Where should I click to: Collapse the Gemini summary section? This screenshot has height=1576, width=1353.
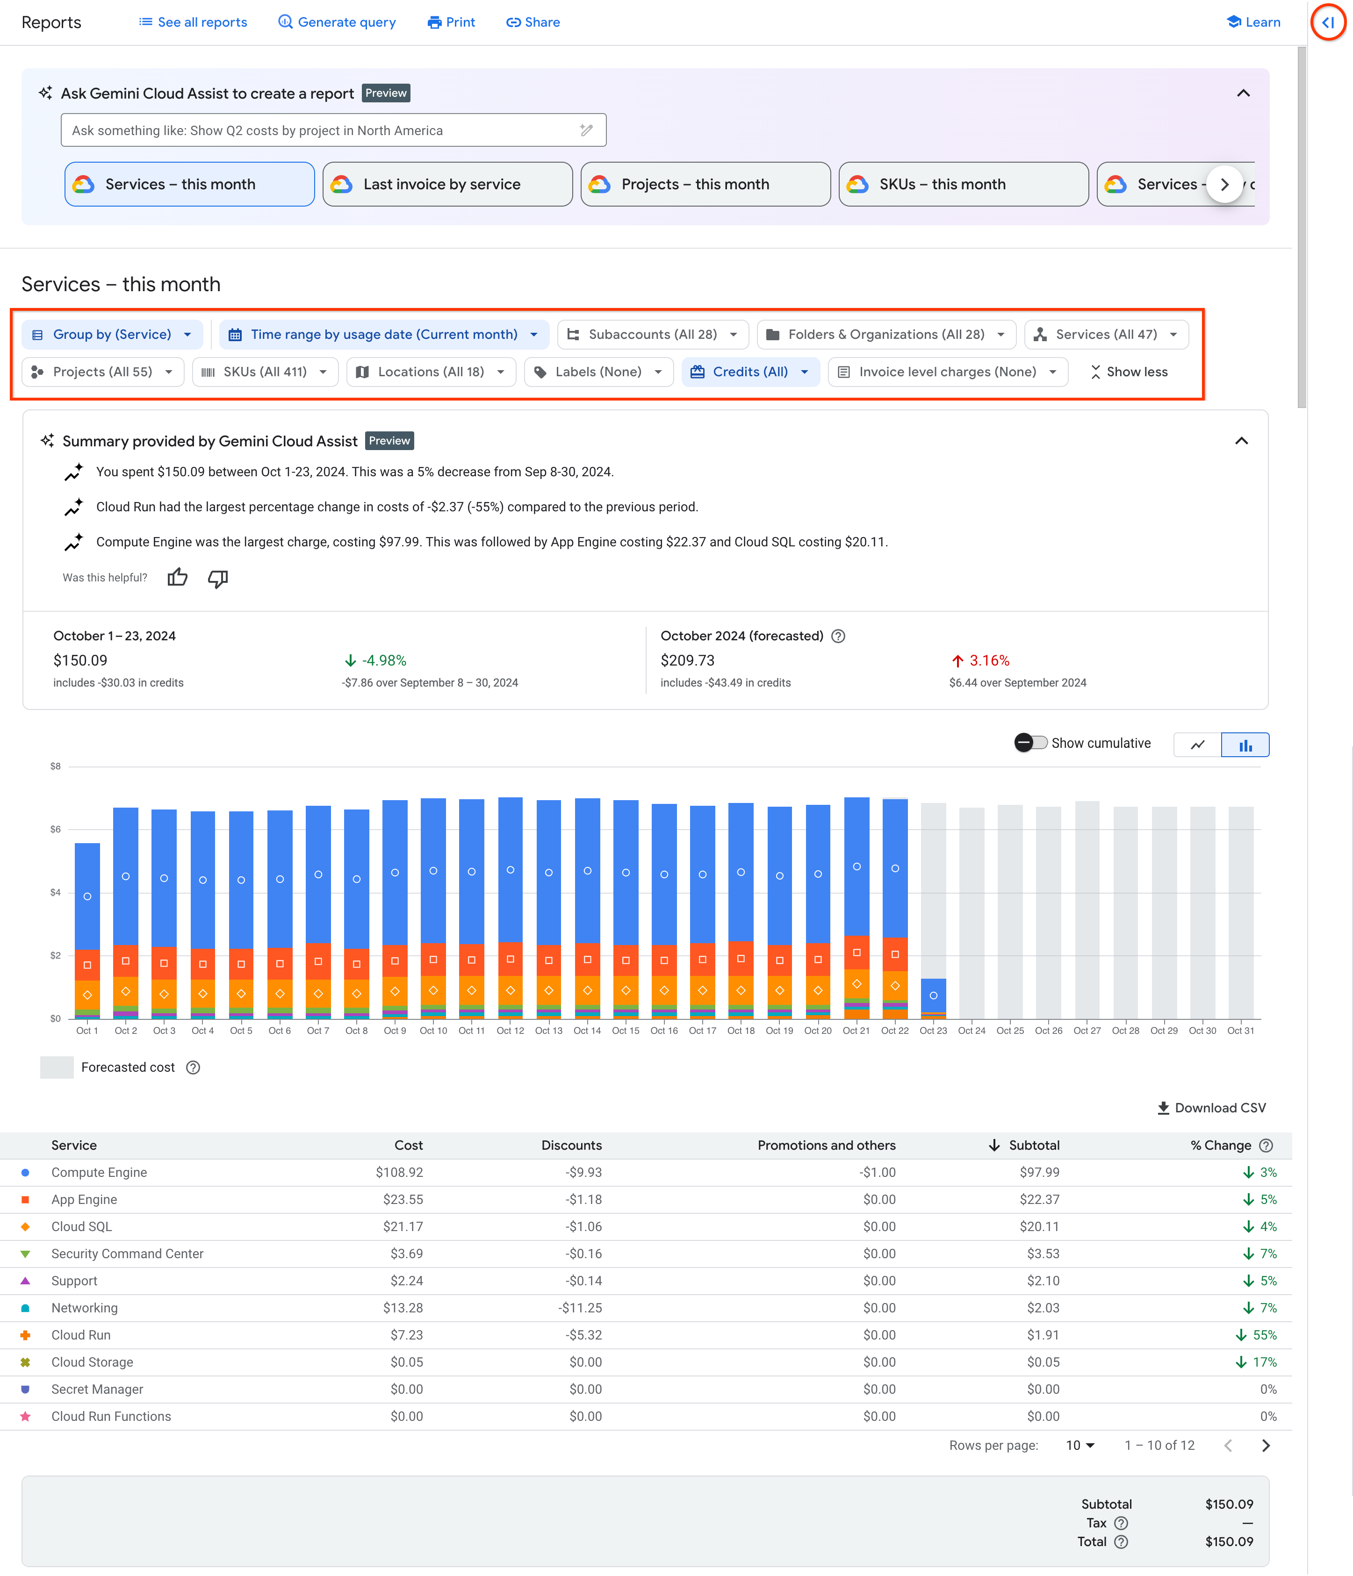[1241, 440]
